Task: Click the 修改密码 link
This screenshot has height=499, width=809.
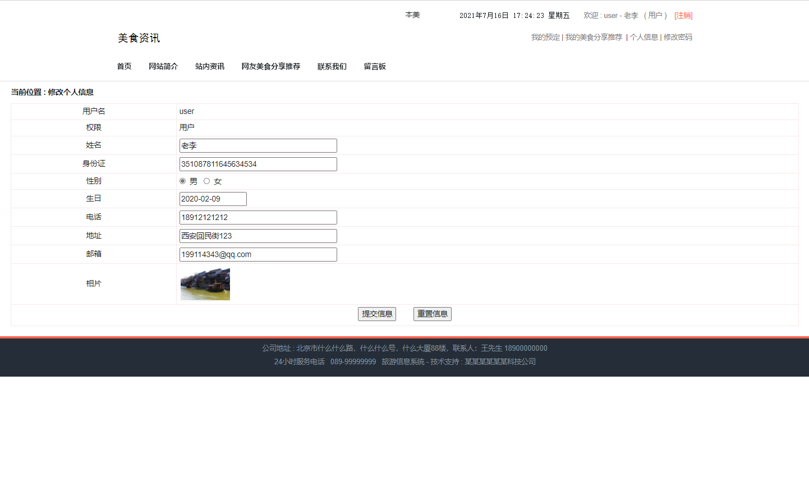Action: (x=677, y=37)
